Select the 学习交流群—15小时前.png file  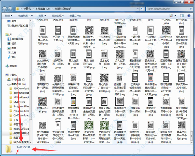pyautogui.click(x=43, y=35)
